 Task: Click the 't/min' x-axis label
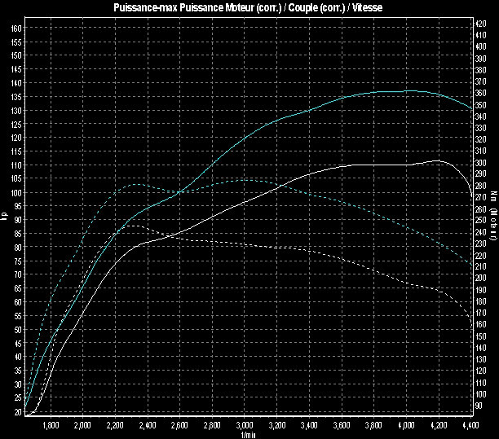pos(248,434)
